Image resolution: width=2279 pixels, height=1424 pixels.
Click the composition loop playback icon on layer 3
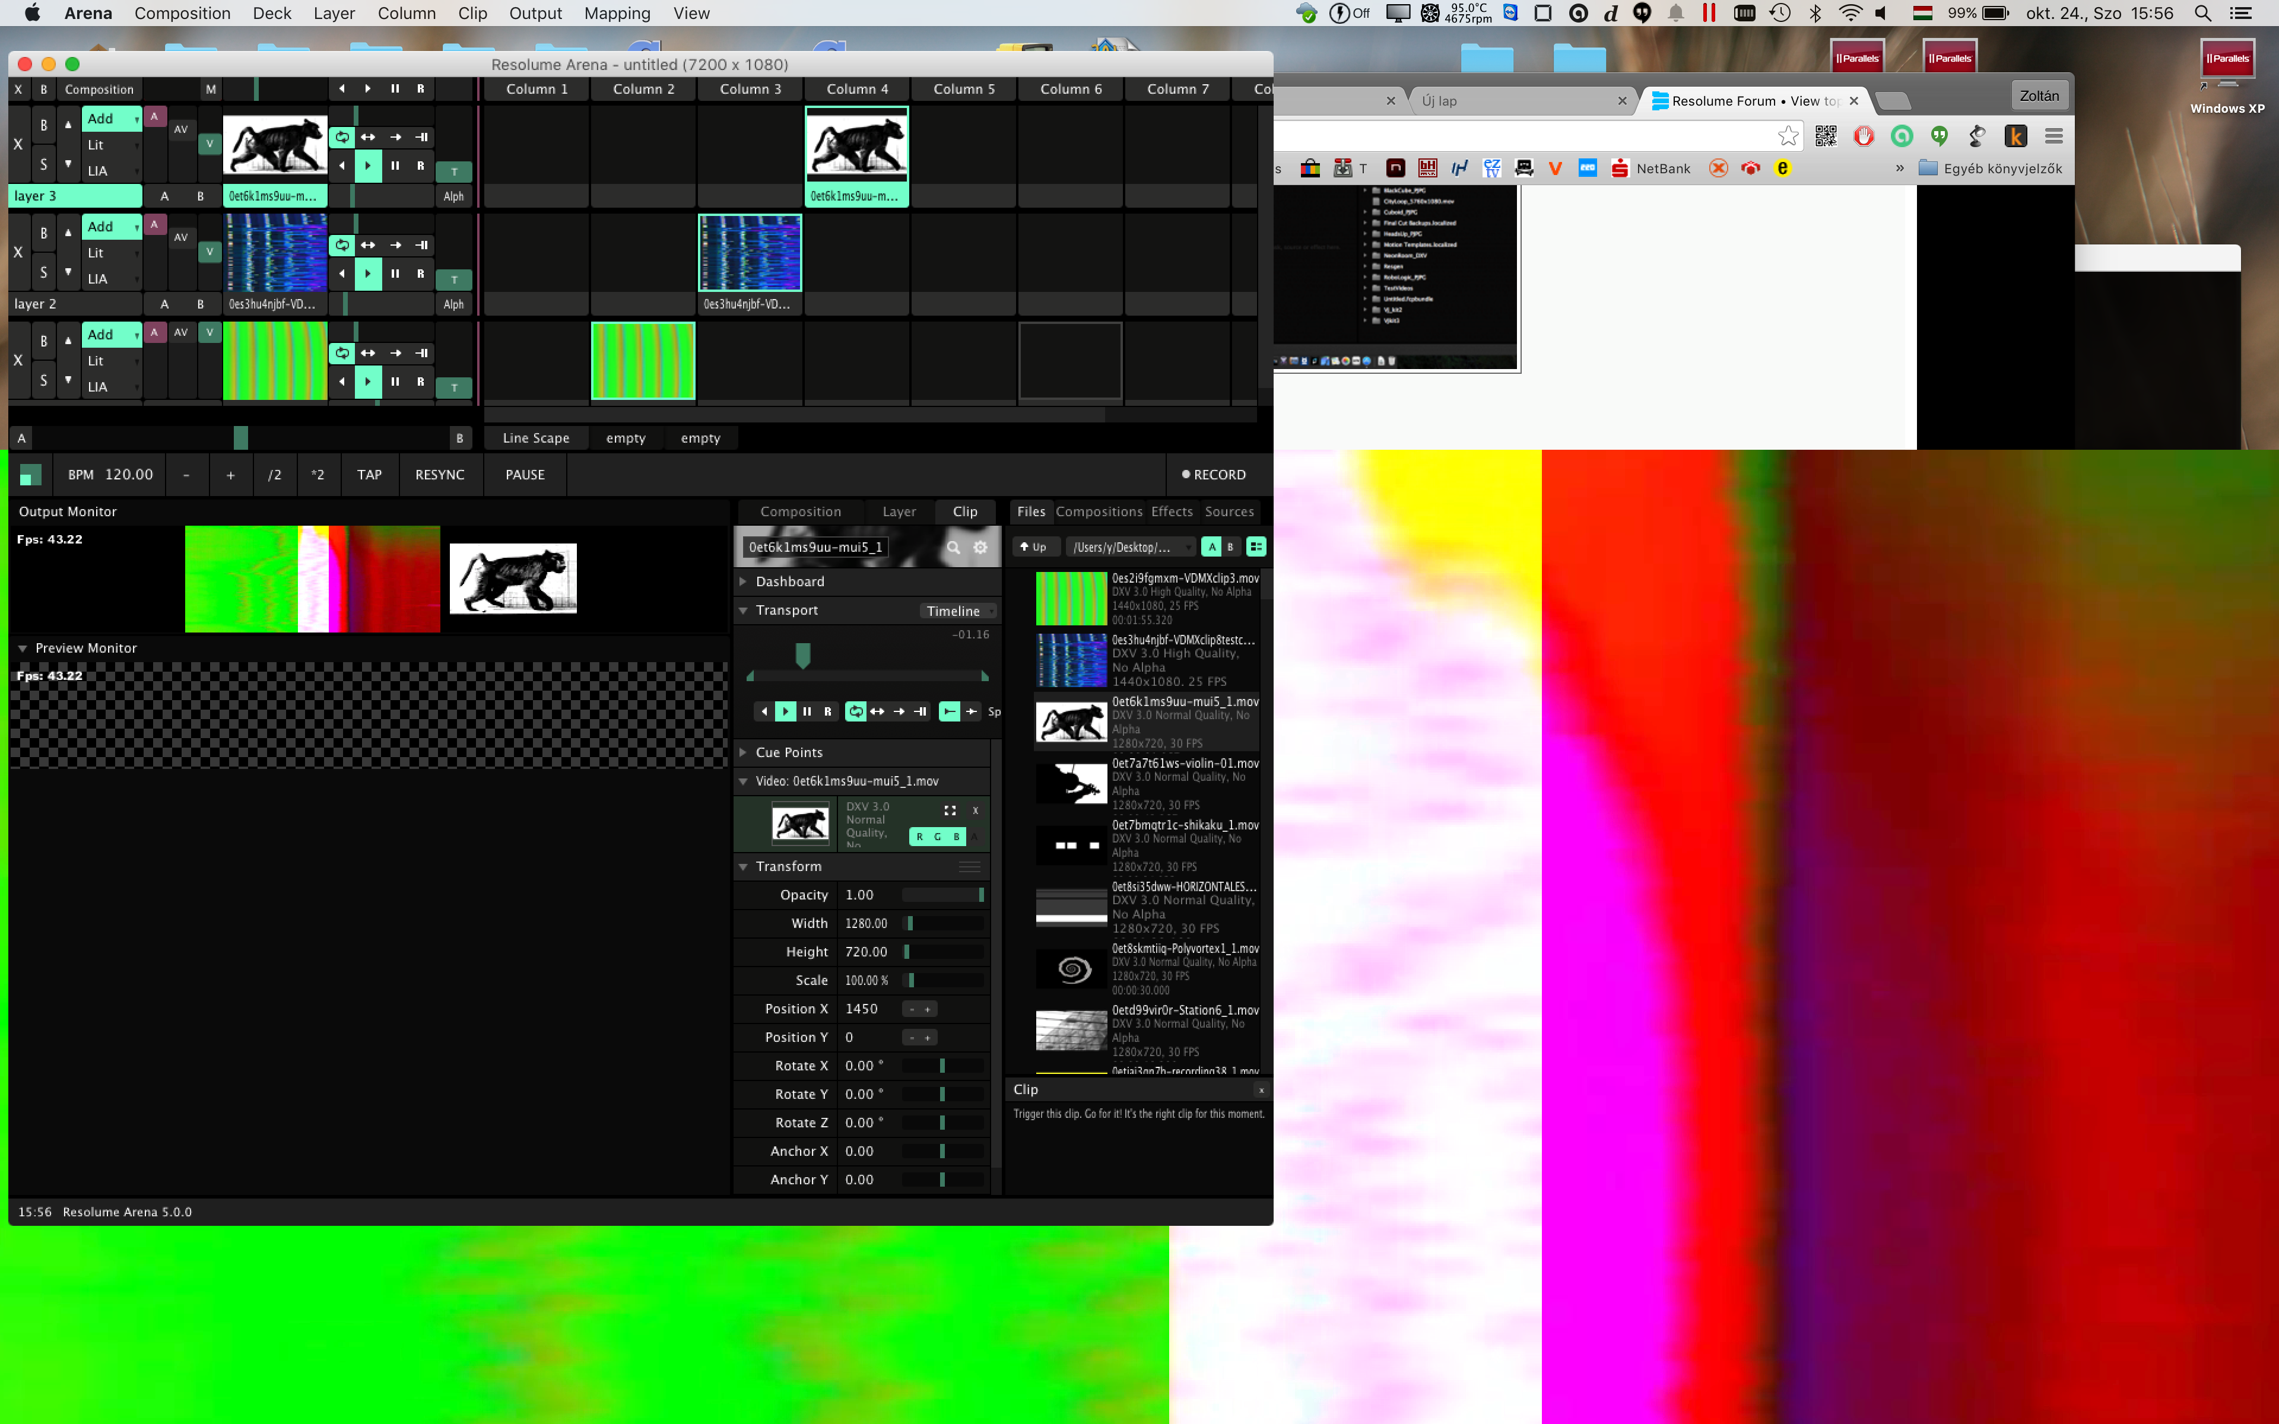point(342,136)
